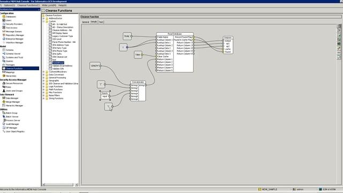Open the Hierarchies tool under Model
Screen dimensions: 343x193
coord(11,76)
